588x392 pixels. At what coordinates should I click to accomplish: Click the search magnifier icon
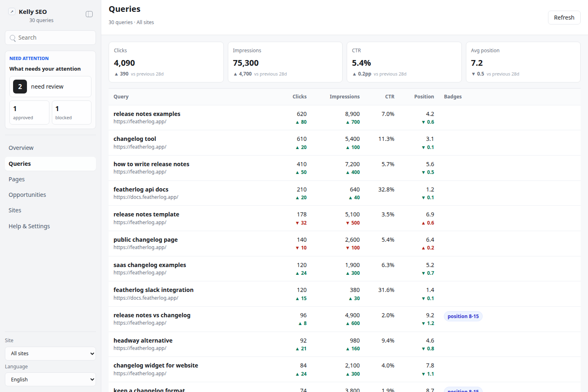[x=13, y=38]
